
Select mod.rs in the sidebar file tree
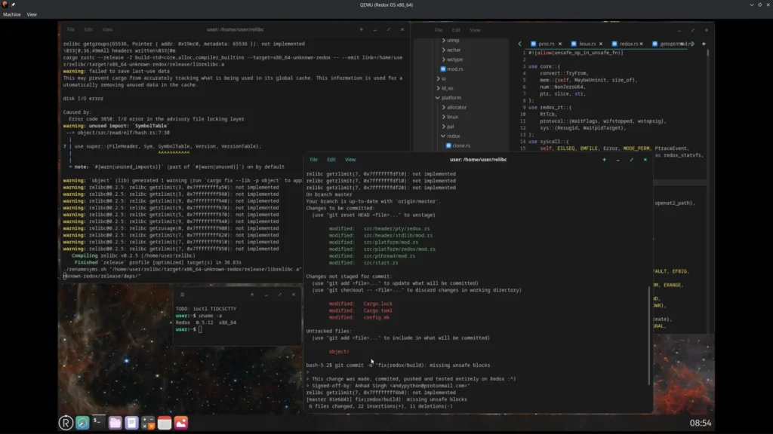pos(454,69)
